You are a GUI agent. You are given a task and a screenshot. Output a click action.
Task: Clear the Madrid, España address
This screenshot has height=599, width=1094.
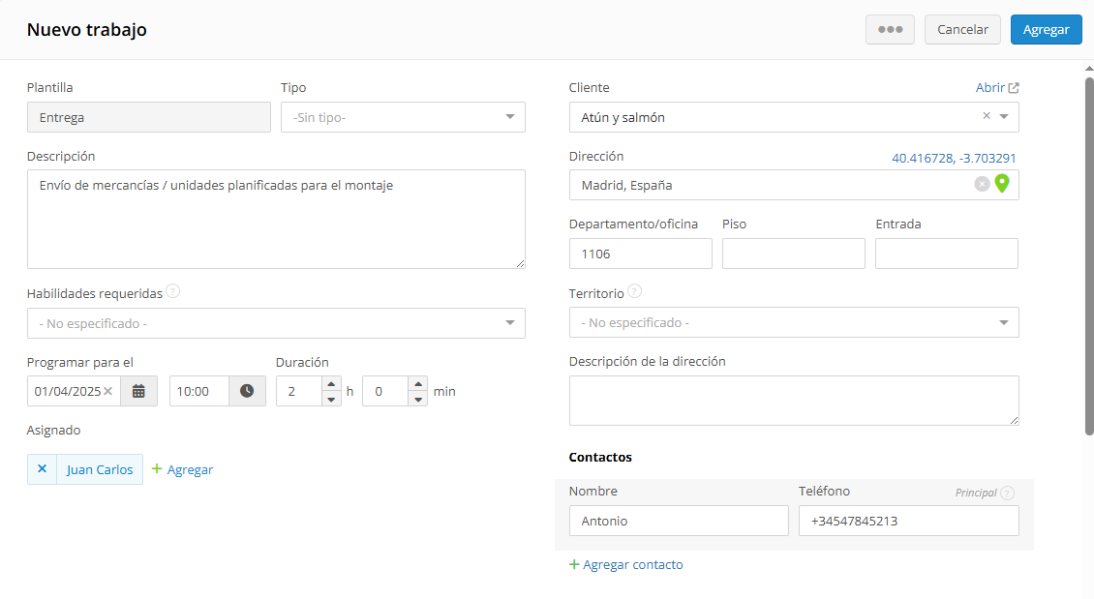pyautogui.click(x=982, y=184)
